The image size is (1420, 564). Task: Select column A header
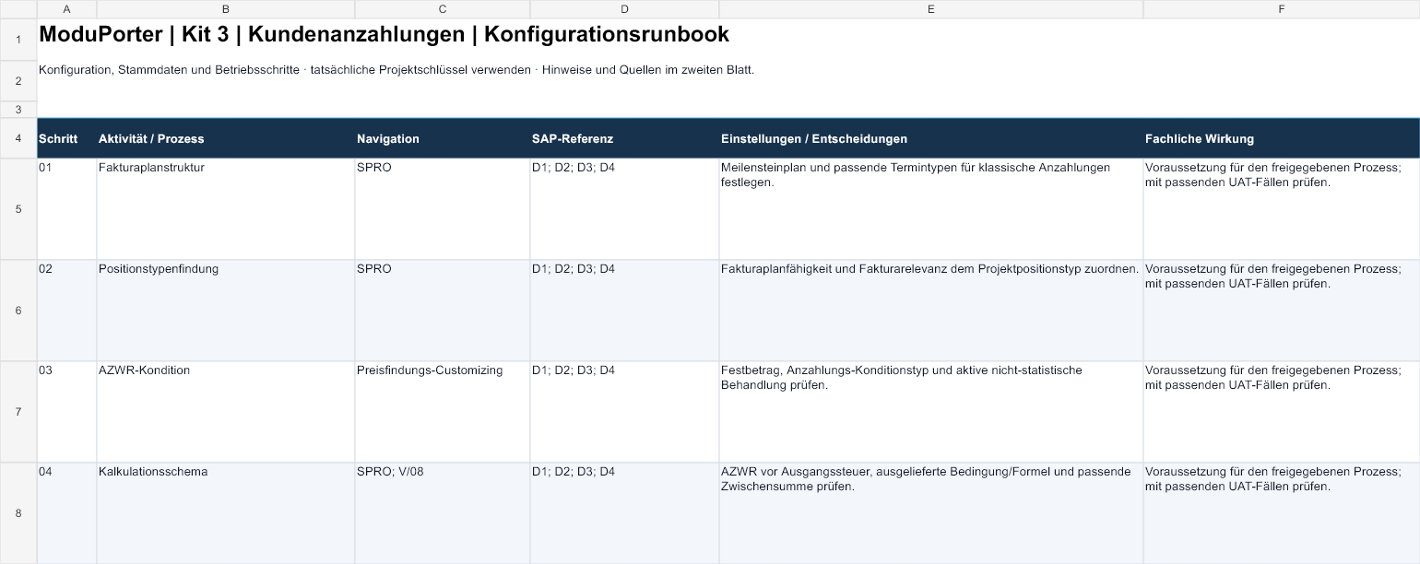pos(66,9)
